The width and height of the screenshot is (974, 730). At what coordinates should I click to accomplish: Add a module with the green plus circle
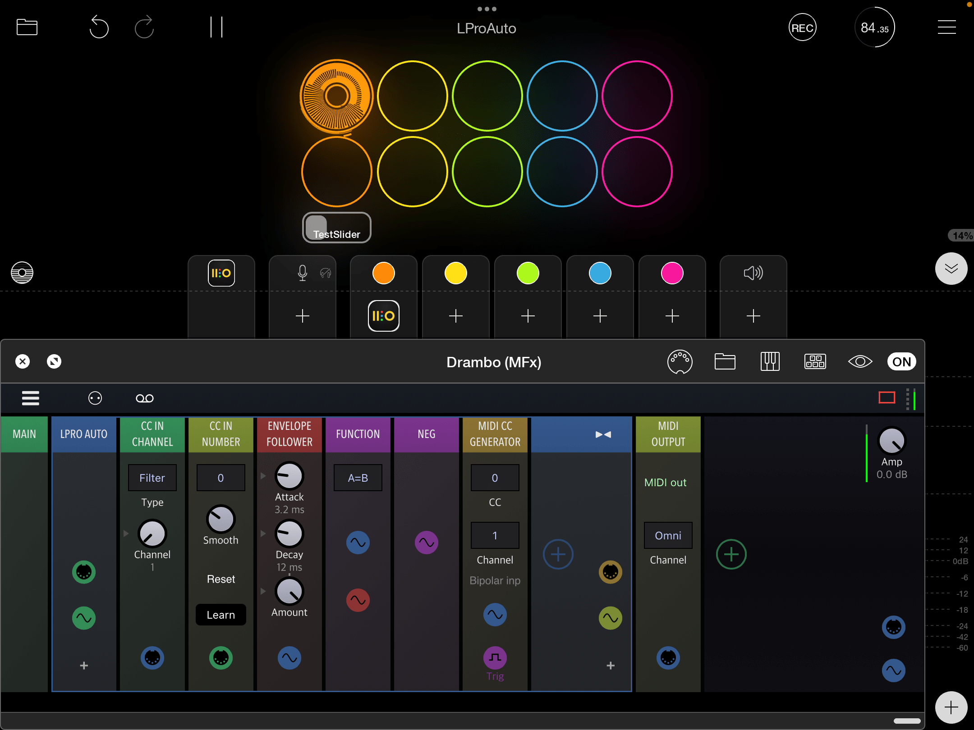coord(731,554)
